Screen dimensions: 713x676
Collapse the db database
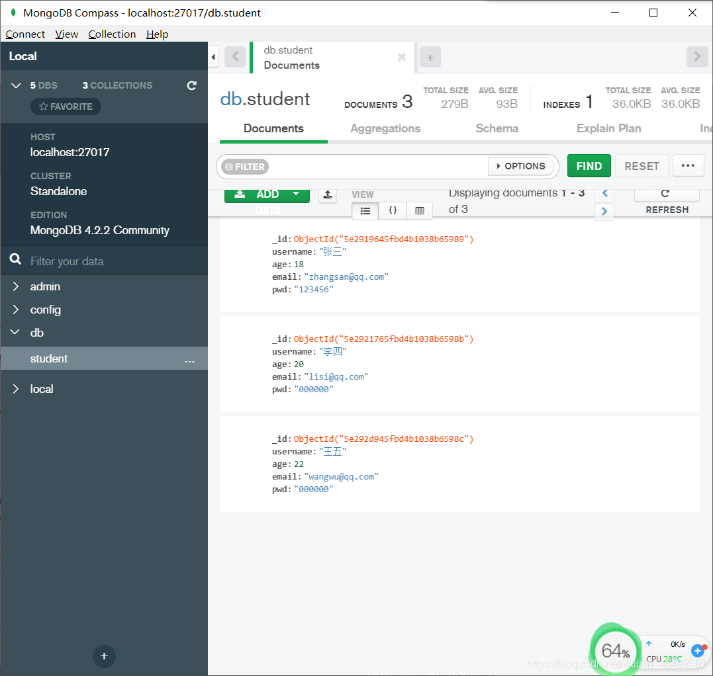pos(15,332)
